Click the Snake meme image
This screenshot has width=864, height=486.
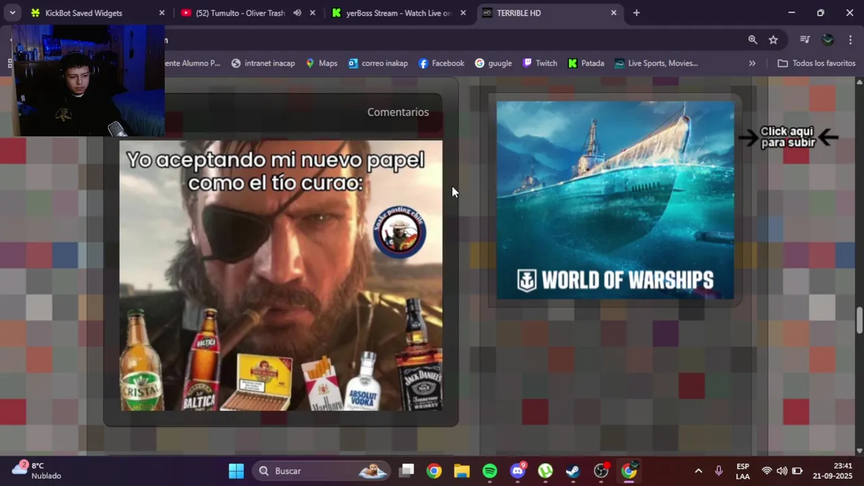tap(281, 275)
